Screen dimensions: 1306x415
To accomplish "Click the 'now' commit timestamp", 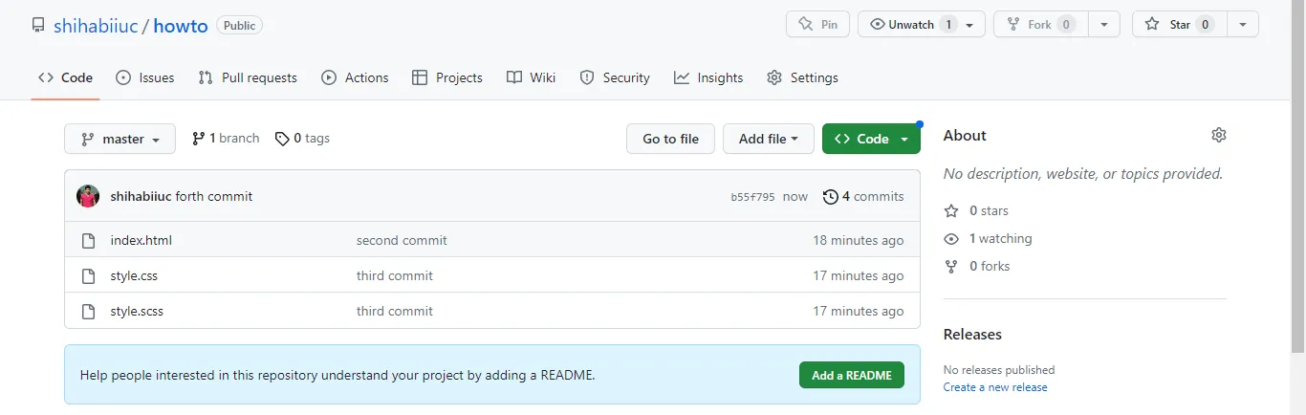I will (x=794, y=196).
